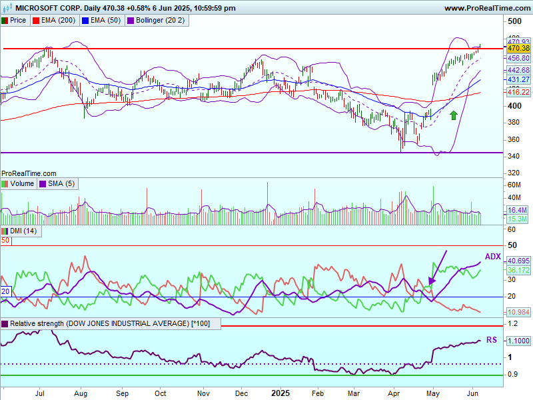Image resolution: width=533 pixels, height=400 pixels.
Task: Click the Price legend candle icon
Action: (x=5, y=21)
